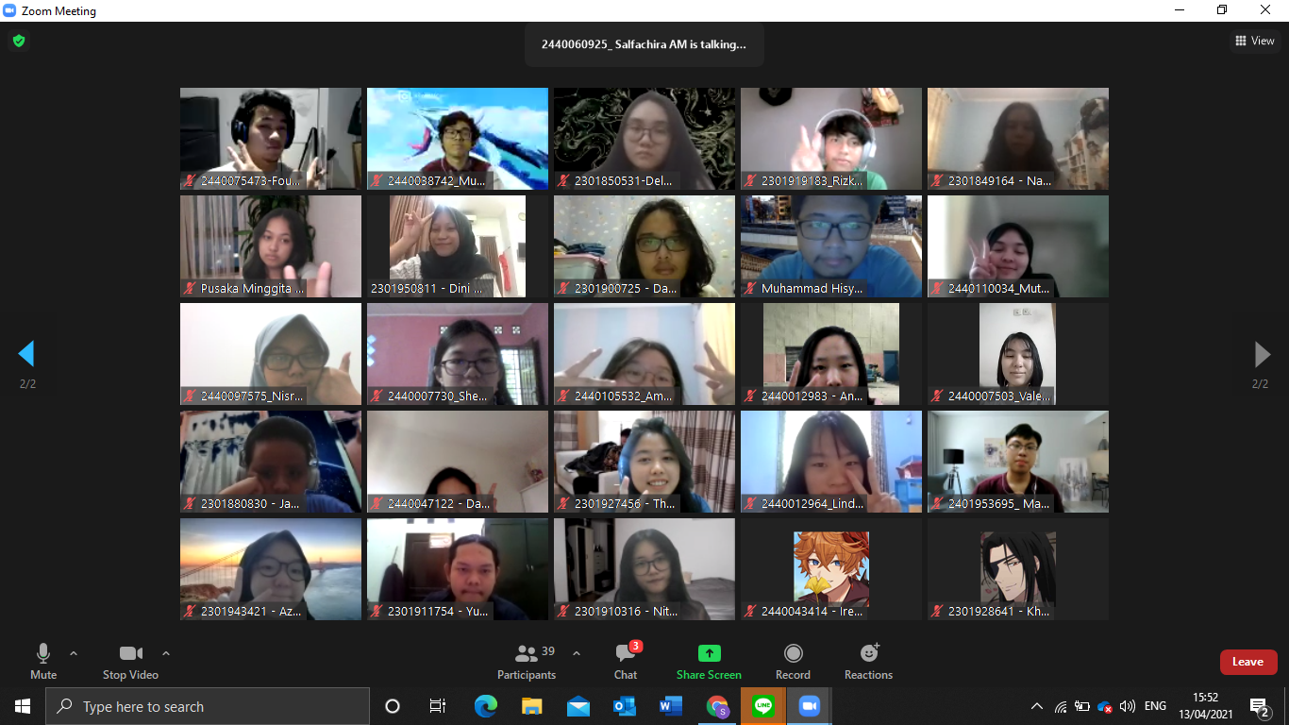Open the View layout menu
This screenshot has width=1289, height=725.
click(x=1255, y=41)
